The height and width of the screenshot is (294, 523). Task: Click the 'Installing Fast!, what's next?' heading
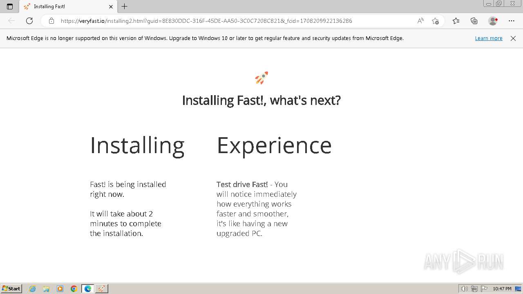click(261, 100)
